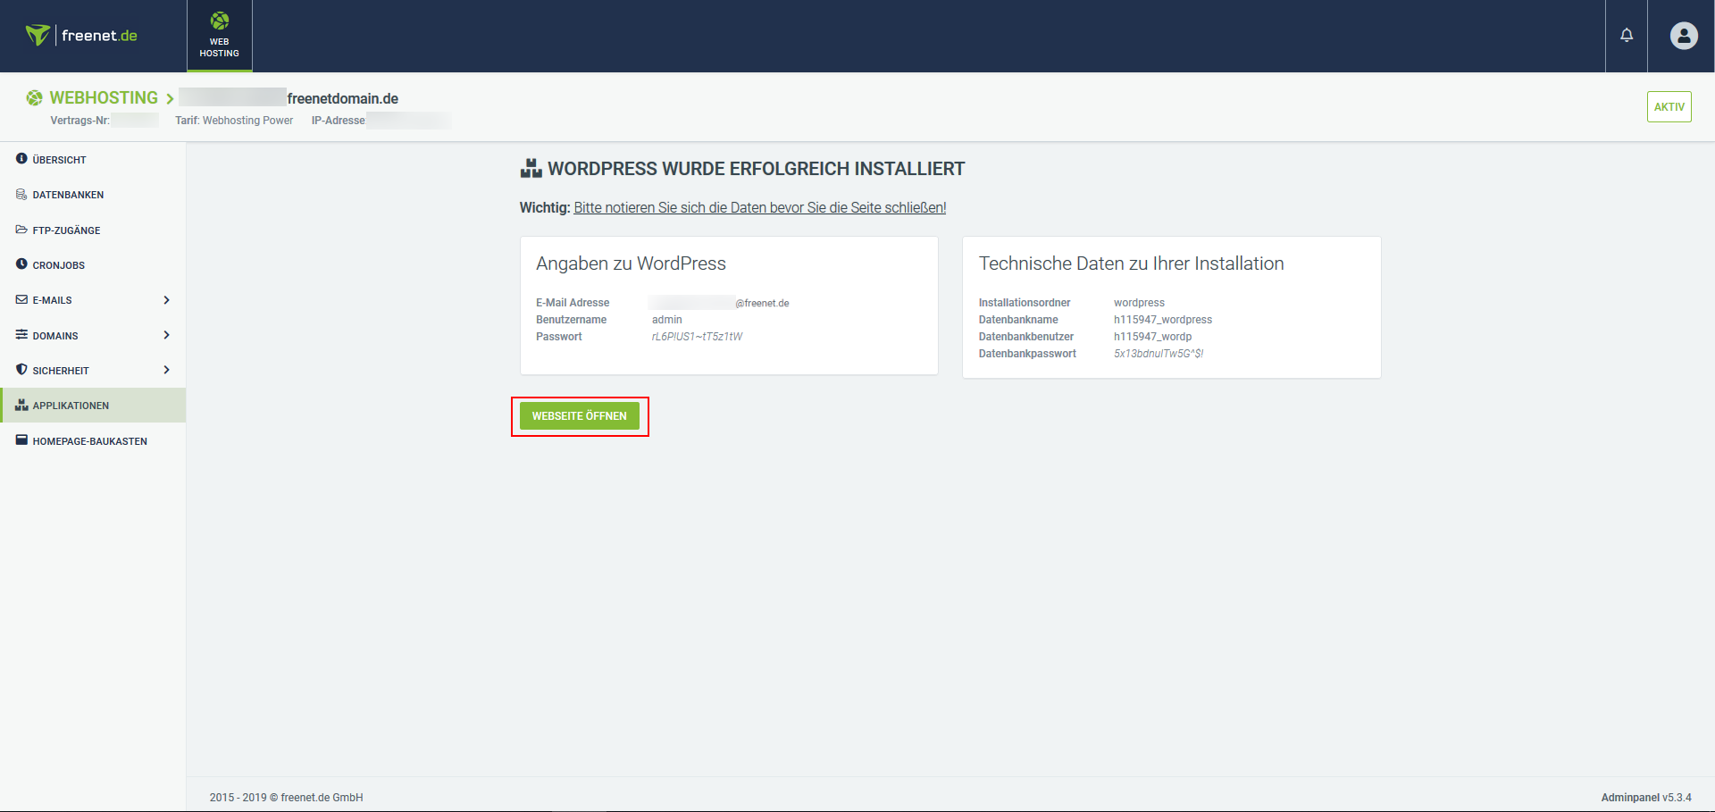This screenshot has width=1715, height=812.
Task: Click the FTP-Zugänge folder icon
Action: click(x=21, y=230)
